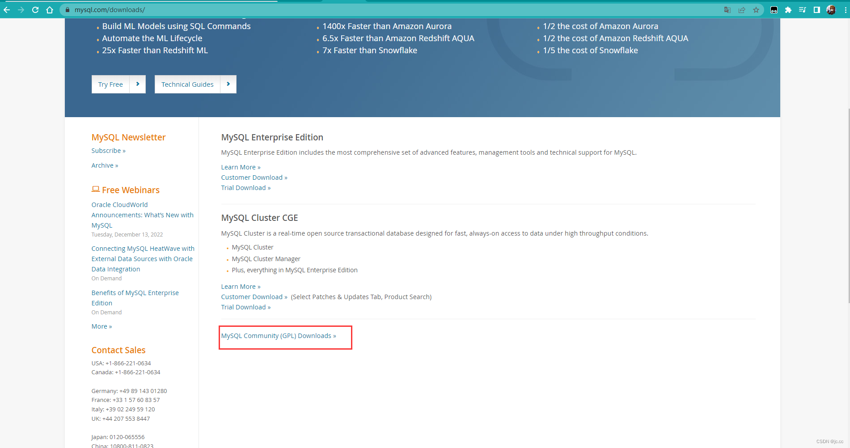The height and width of the screenshot is (448, 850).
Task: Open the newsletter Archive link
Action: 105,165
